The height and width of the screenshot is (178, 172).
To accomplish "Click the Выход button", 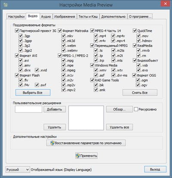I will click(155, 169).
